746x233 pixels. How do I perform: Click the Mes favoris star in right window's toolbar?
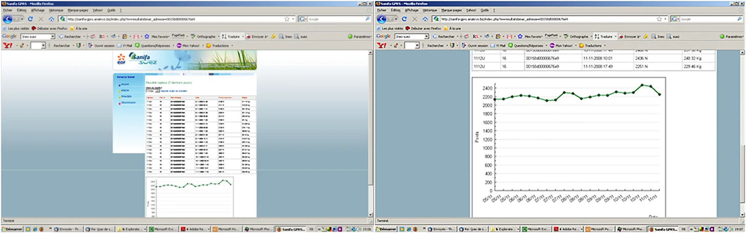[x=520, y=36]
